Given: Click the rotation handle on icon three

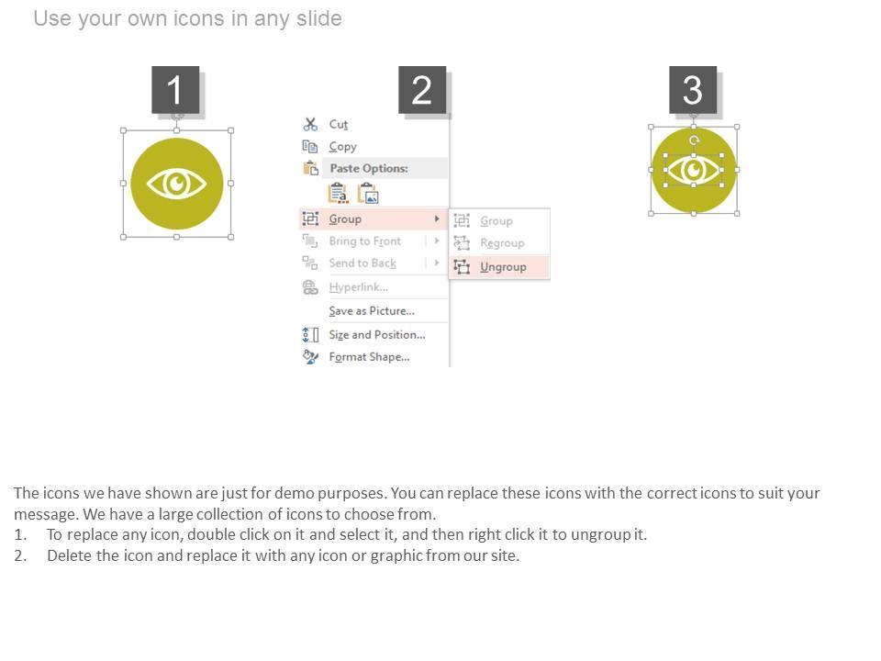Looking at the screenshot, I should coord(694,140).
